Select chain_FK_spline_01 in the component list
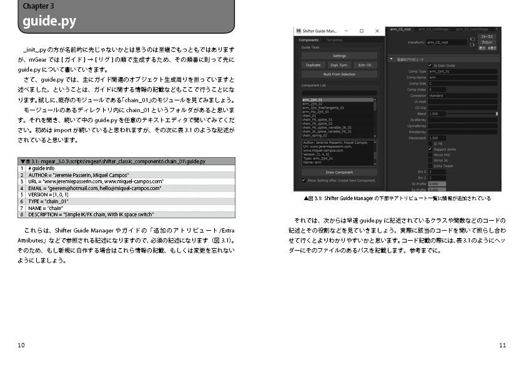 (x=337, y=120)
